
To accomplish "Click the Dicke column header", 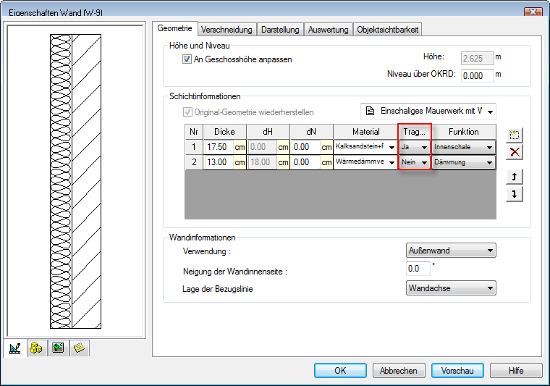I will coord(224,132).
